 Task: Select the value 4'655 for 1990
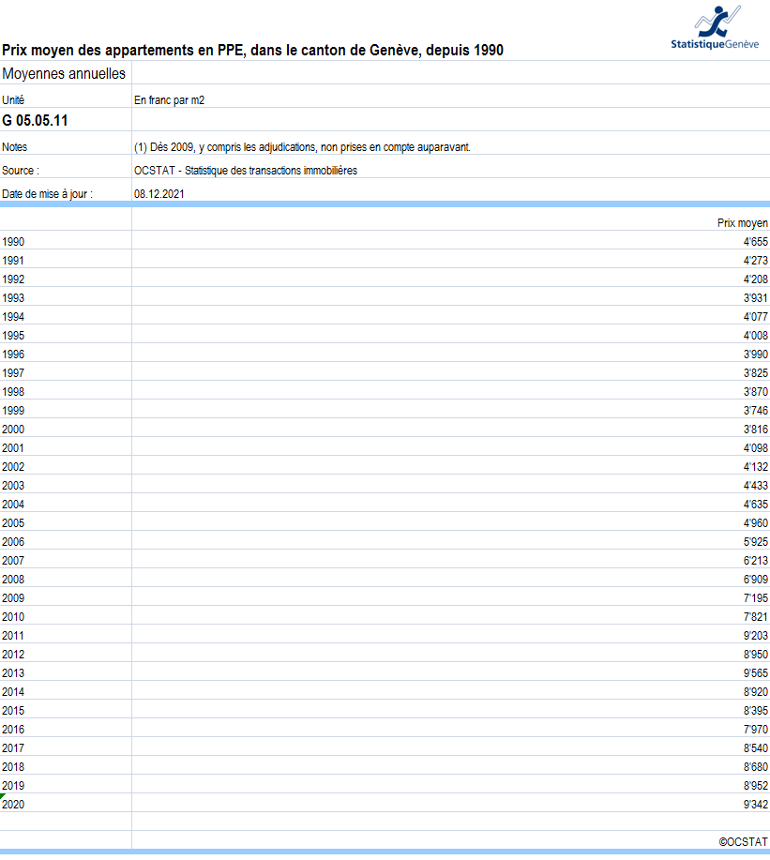coord(756,242)
